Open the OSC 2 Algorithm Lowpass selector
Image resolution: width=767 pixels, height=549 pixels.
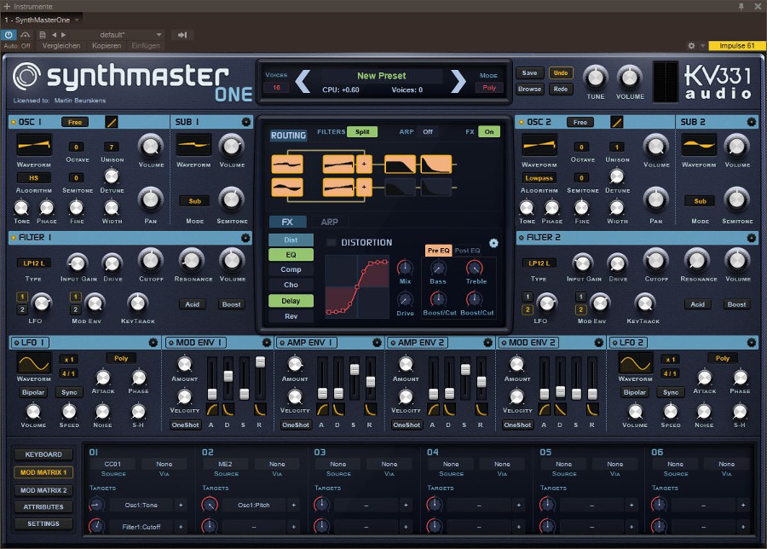[539, 178]
